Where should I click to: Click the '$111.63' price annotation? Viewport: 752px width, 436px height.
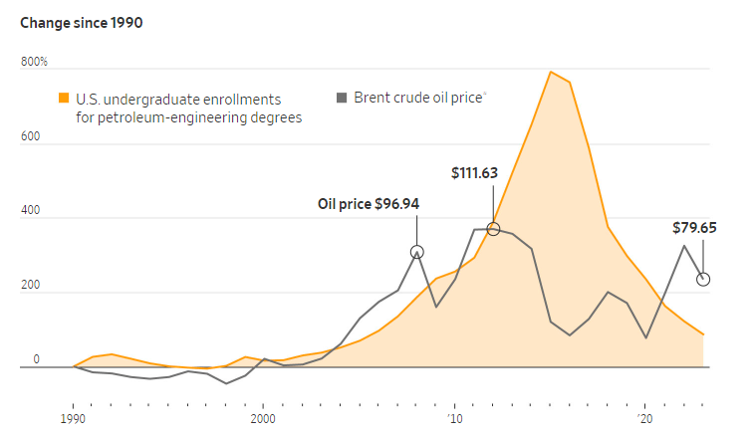474,173
